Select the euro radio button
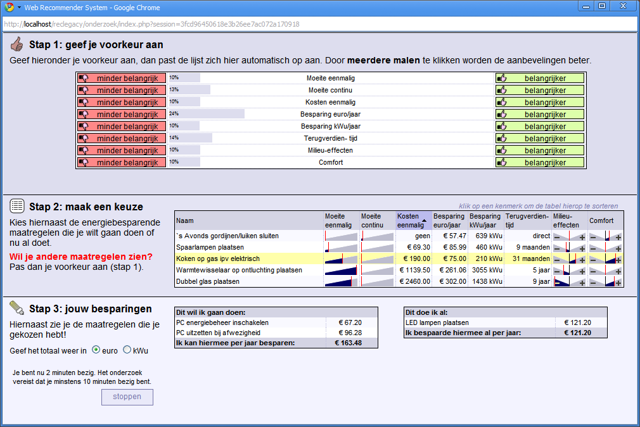This screenshot has height=427, width=640. pyautogui.click(x=96, y=350)
